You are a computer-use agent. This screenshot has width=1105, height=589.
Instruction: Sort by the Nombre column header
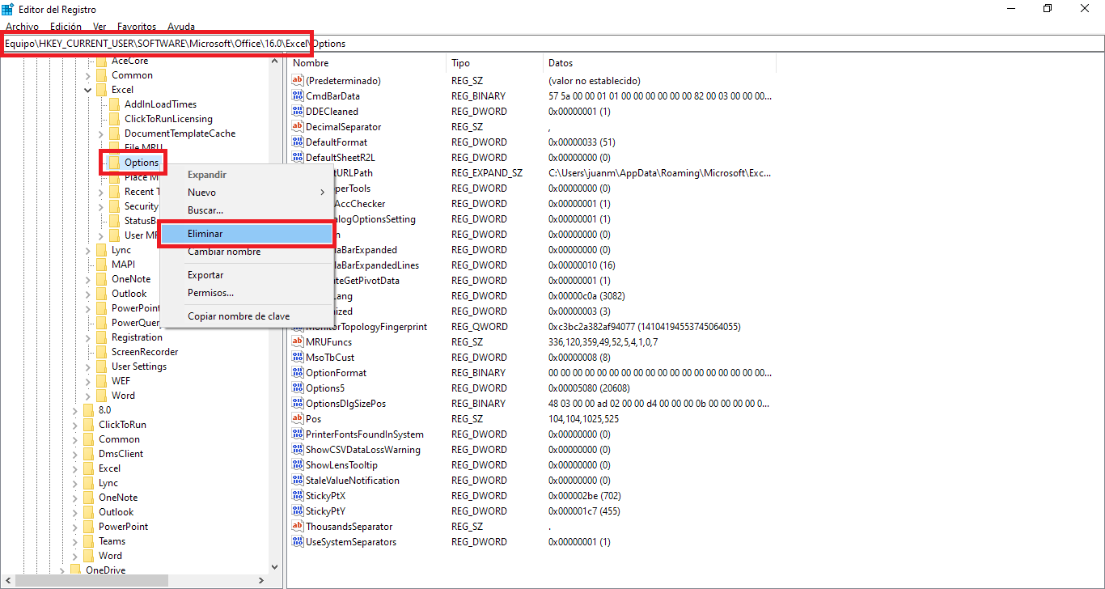pyautogui.click(x=366, y=63)
